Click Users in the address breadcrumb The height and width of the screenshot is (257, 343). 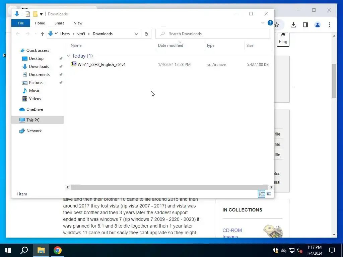pos(65,34)
